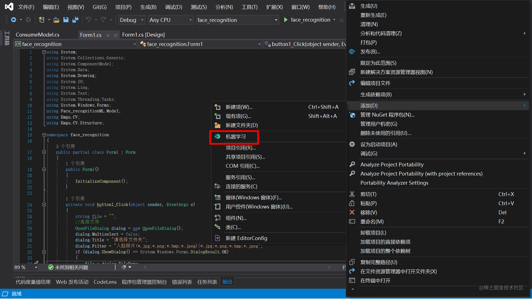Click the undo arrow icon
Screen dimensions: 532x299
pyautogui.click(x=88, y=20)
